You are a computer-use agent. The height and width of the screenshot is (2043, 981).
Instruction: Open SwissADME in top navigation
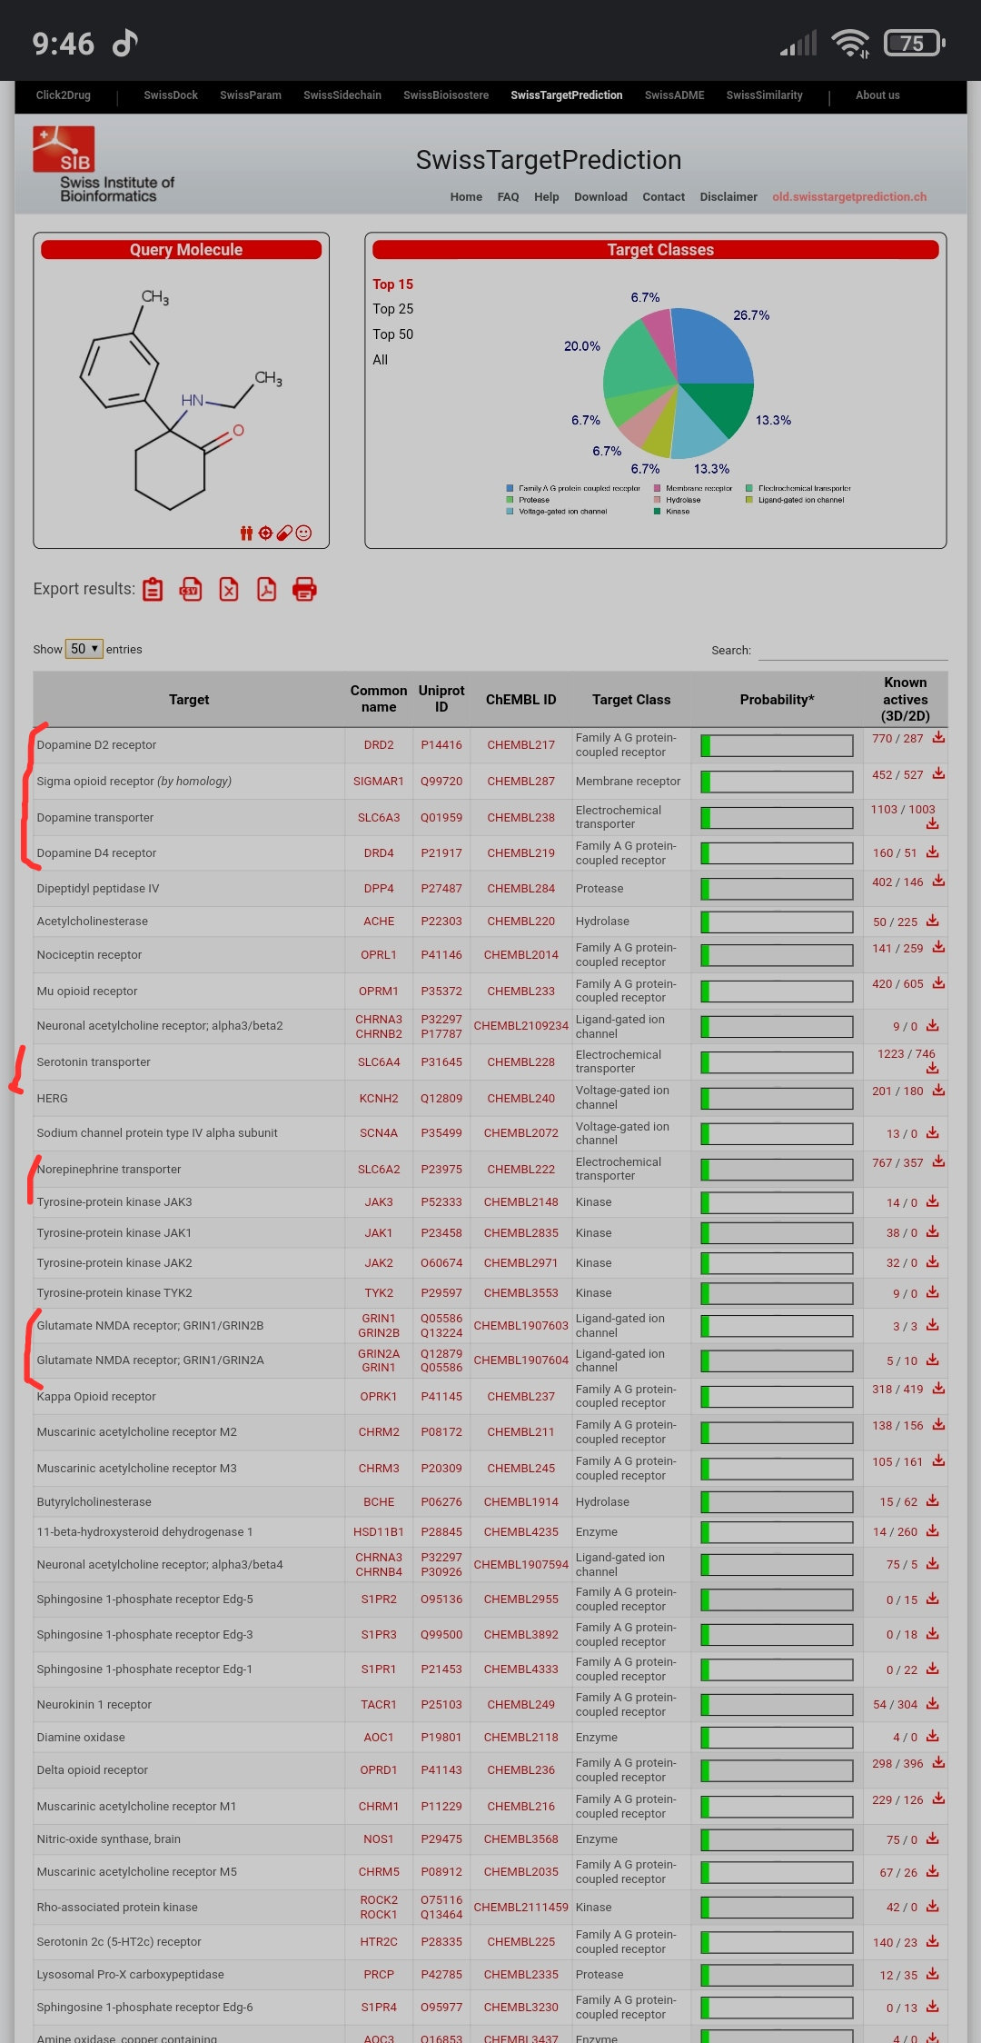pyautogui.click(x=674, y=95)
